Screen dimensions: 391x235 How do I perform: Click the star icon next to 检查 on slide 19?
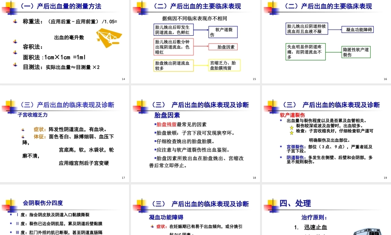[x=291, y=132]
